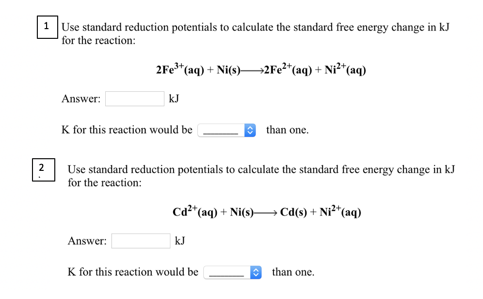483x299 pixels.
Task: Click the kJ label after the second answer box
Action: coord(179,240)
